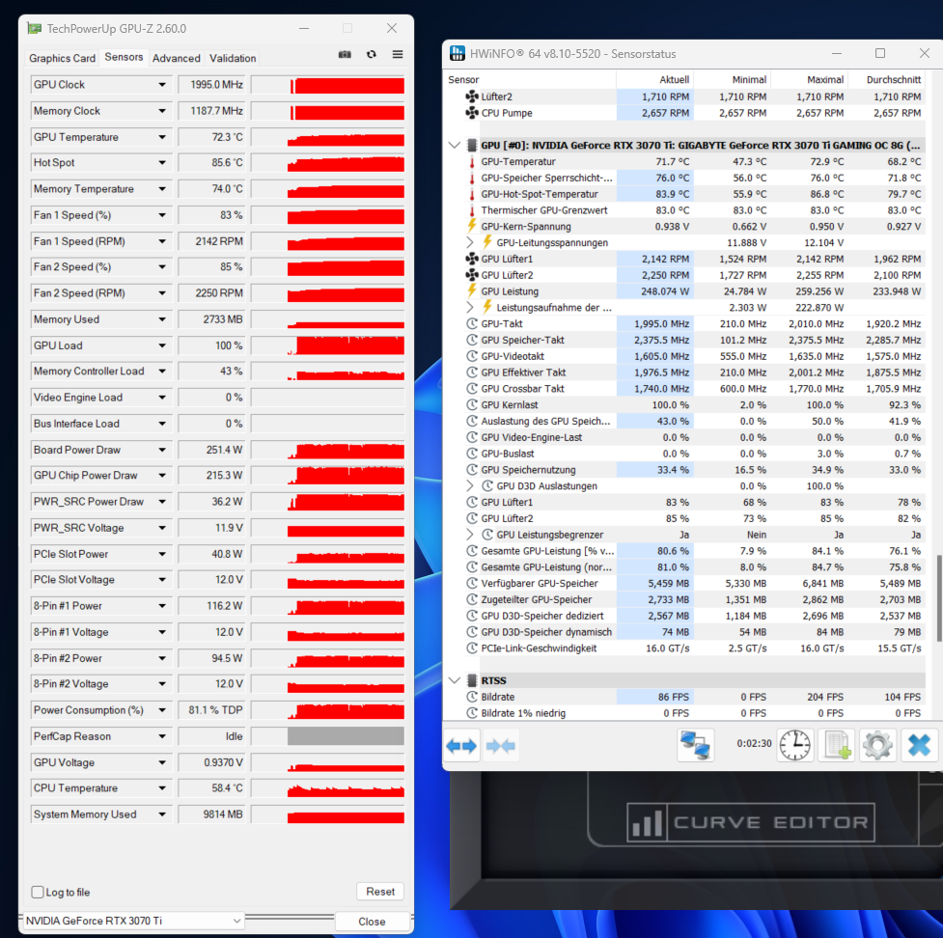Expand the GPU Leistungsbegrenzer group

pos(470,535)
